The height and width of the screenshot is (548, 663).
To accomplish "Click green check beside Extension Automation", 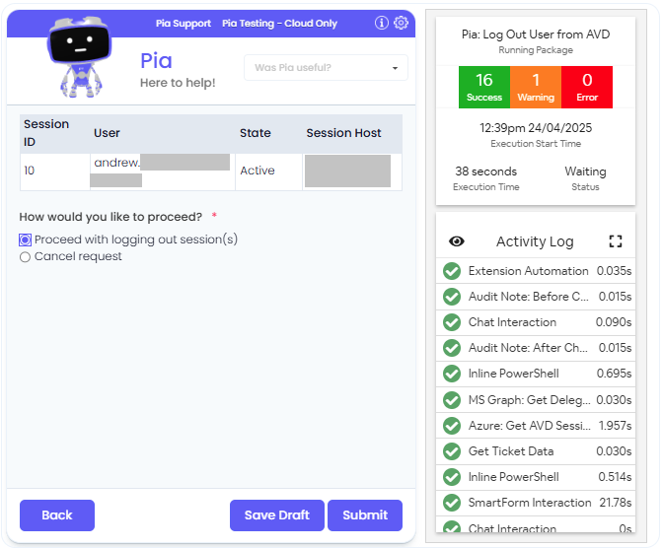I will coord(452,271).
